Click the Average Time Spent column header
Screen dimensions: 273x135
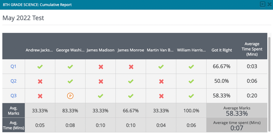(x=252, y=49)
